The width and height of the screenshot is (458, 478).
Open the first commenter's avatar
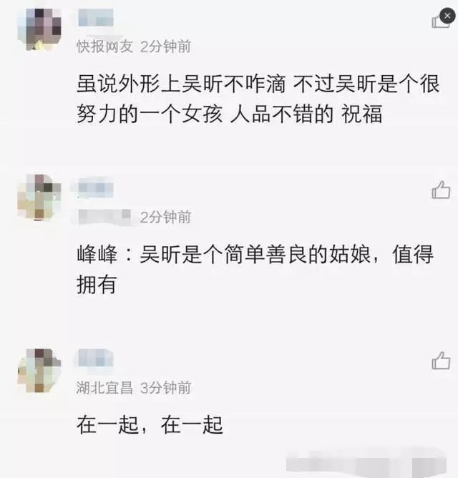click(39, 29)
